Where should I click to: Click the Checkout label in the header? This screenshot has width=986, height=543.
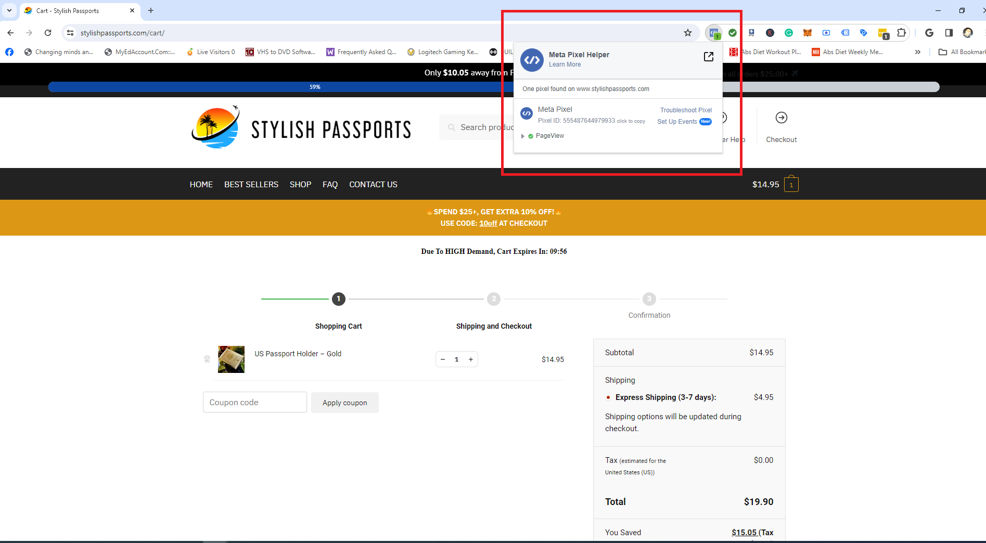click(x=782, y=139)
